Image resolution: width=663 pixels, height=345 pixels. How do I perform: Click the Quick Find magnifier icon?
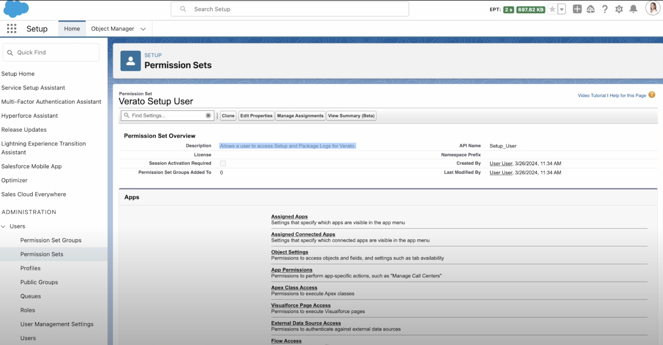click(x=10, y=53)
